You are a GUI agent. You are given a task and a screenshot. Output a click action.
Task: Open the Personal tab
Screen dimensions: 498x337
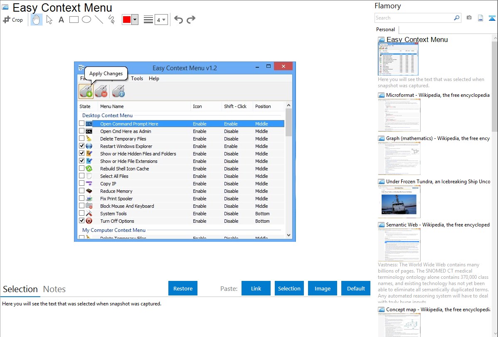tap(385, 30)
